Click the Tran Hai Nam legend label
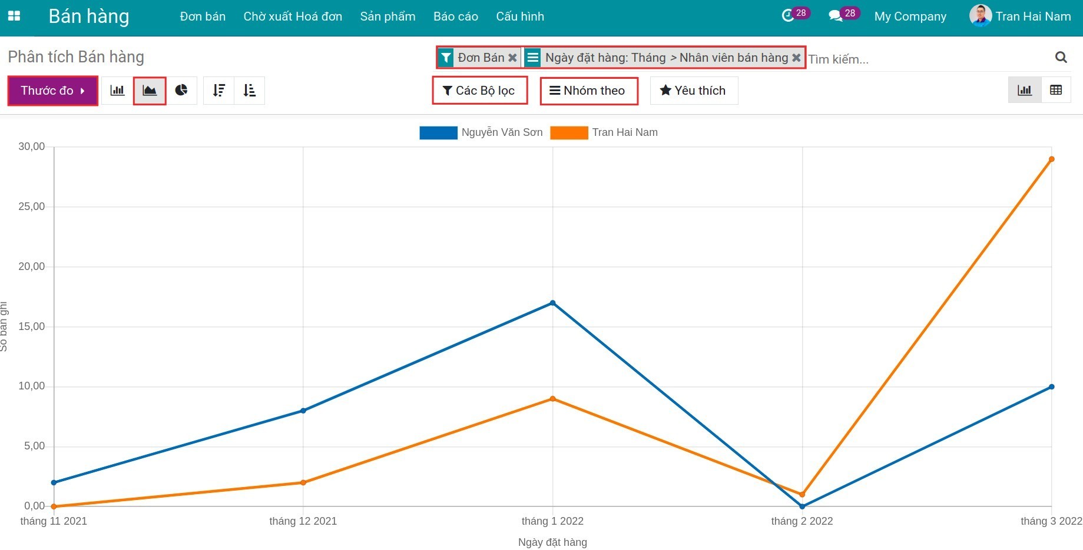 (625, 132)
